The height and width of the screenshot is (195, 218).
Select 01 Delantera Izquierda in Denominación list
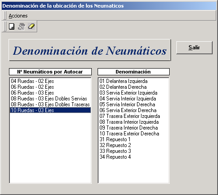[x=133, y=81]
